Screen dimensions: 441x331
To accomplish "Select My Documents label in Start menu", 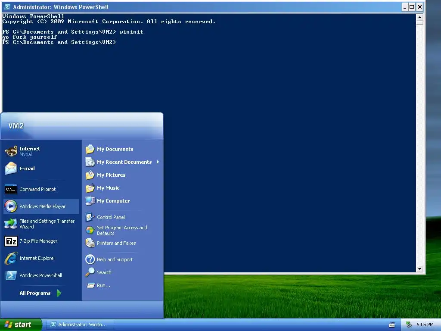I will point(115,149).
